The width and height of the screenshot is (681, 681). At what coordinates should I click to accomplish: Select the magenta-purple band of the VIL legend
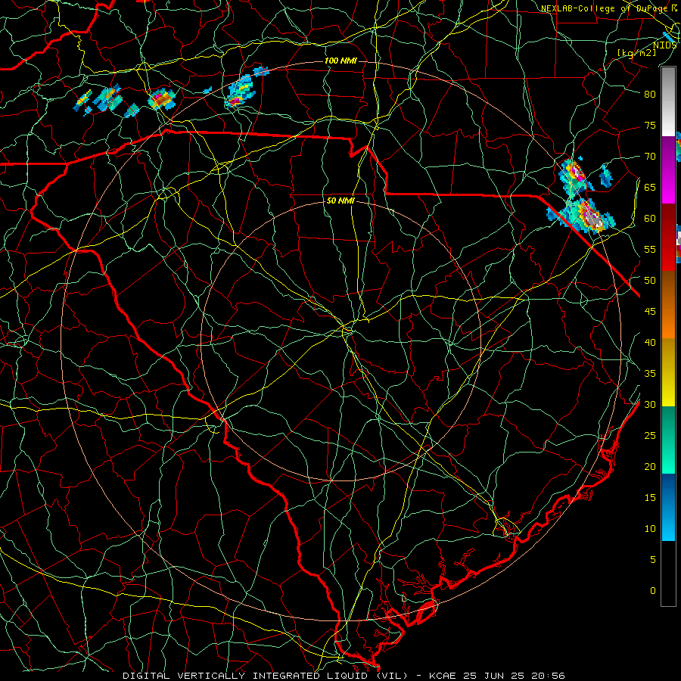(x=668, y=169)
